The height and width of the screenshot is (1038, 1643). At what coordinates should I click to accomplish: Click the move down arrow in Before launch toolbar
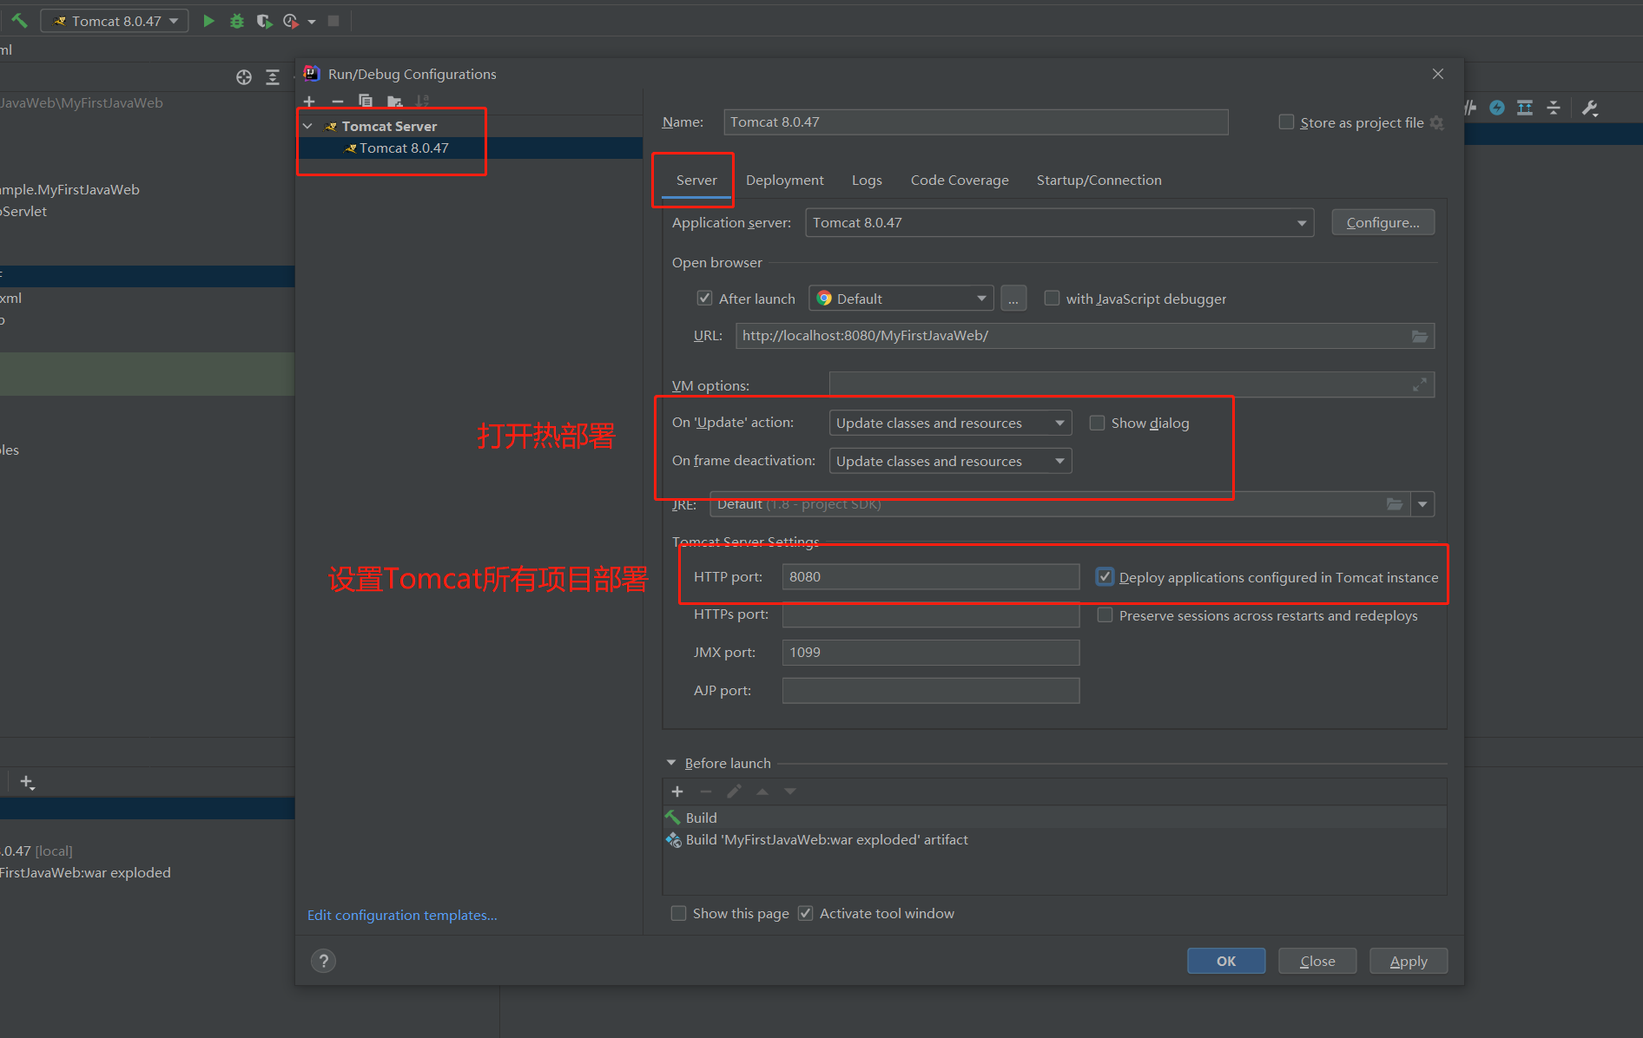790,792
